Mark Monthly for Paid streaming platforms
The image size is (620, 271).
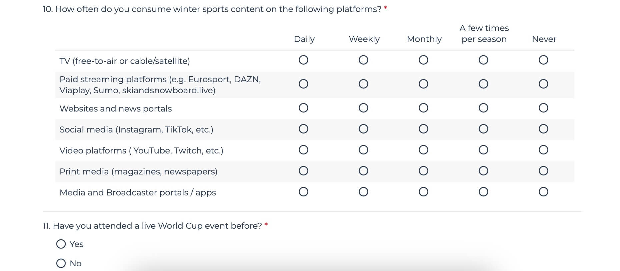423,84
